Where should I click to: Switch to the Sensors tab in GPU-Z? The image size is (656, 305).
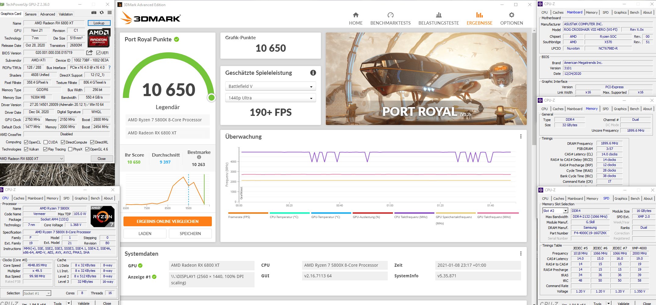[x=30, y=14]
